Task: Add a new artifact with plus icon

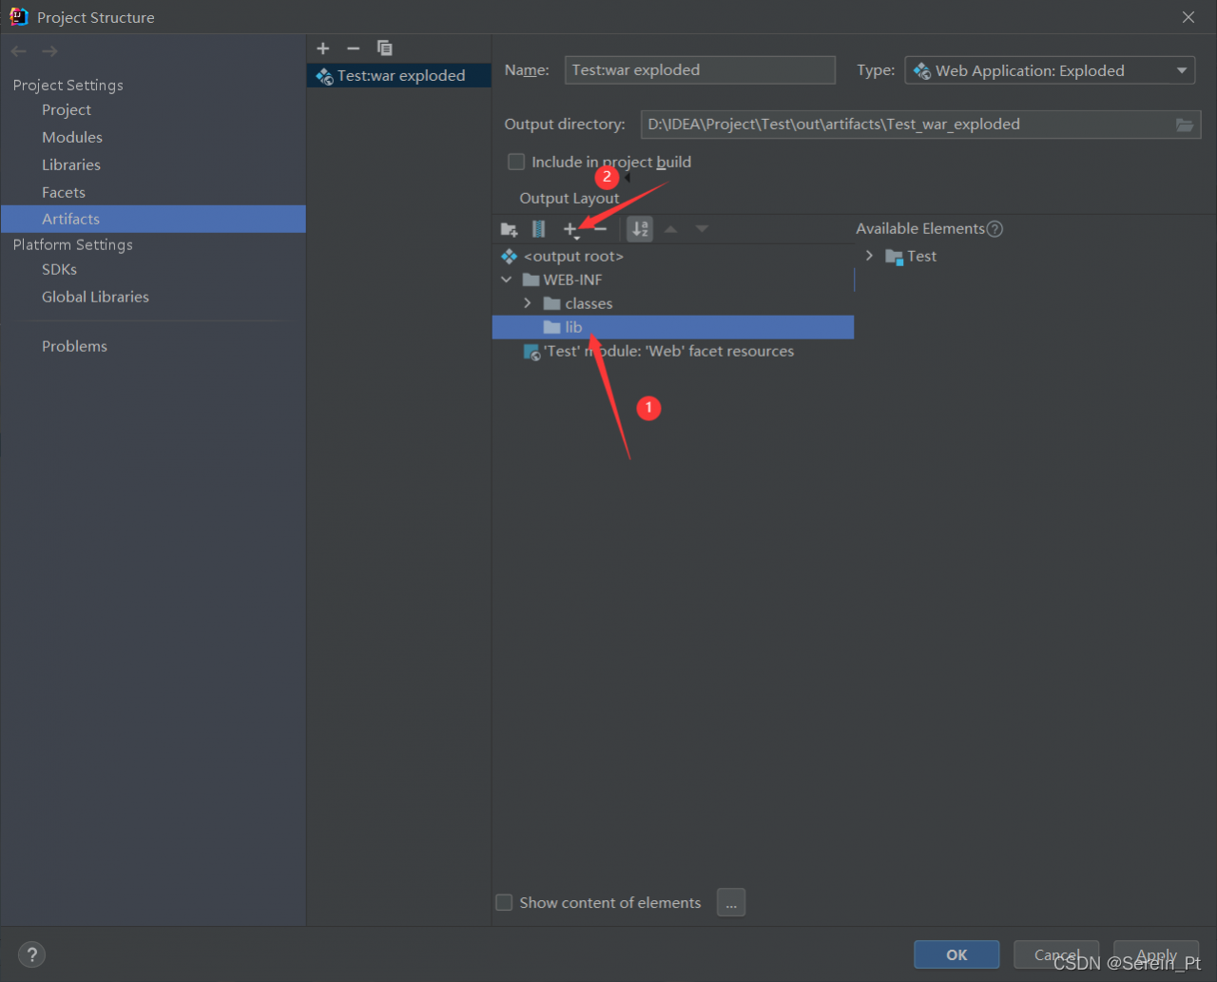Action: coord(323,48)
